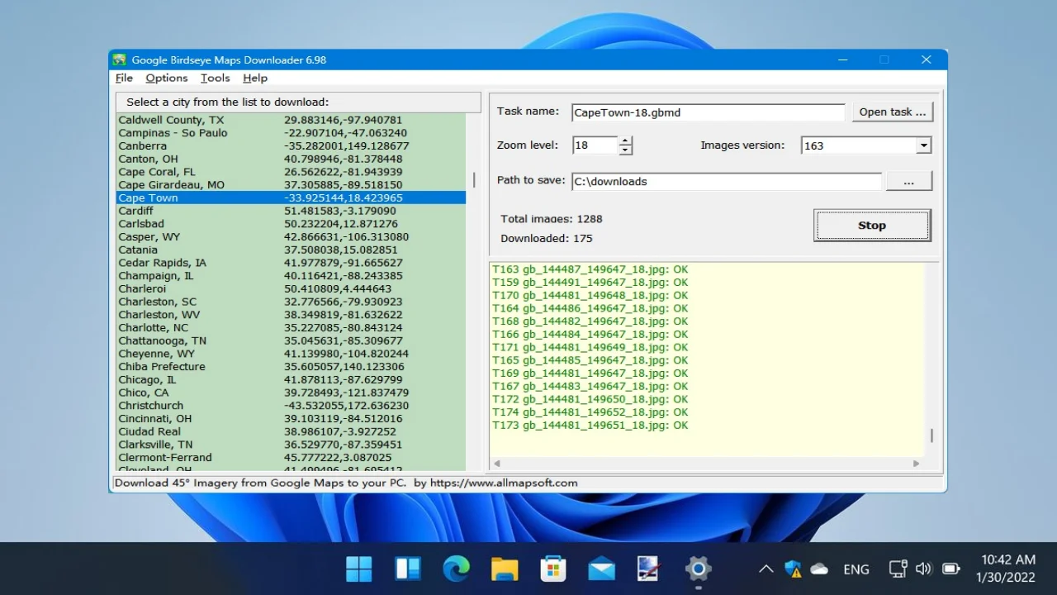Viewport: 1057px width, 595px height.
Task: Select Carlsbad in the city list
Action: click(291, 224)
